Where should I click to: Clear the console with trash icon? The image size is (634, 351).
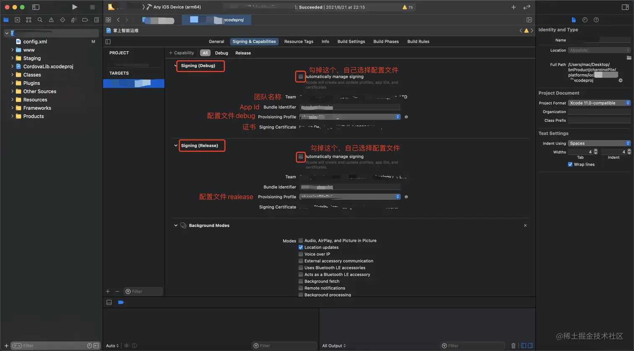tap(513, 346)
